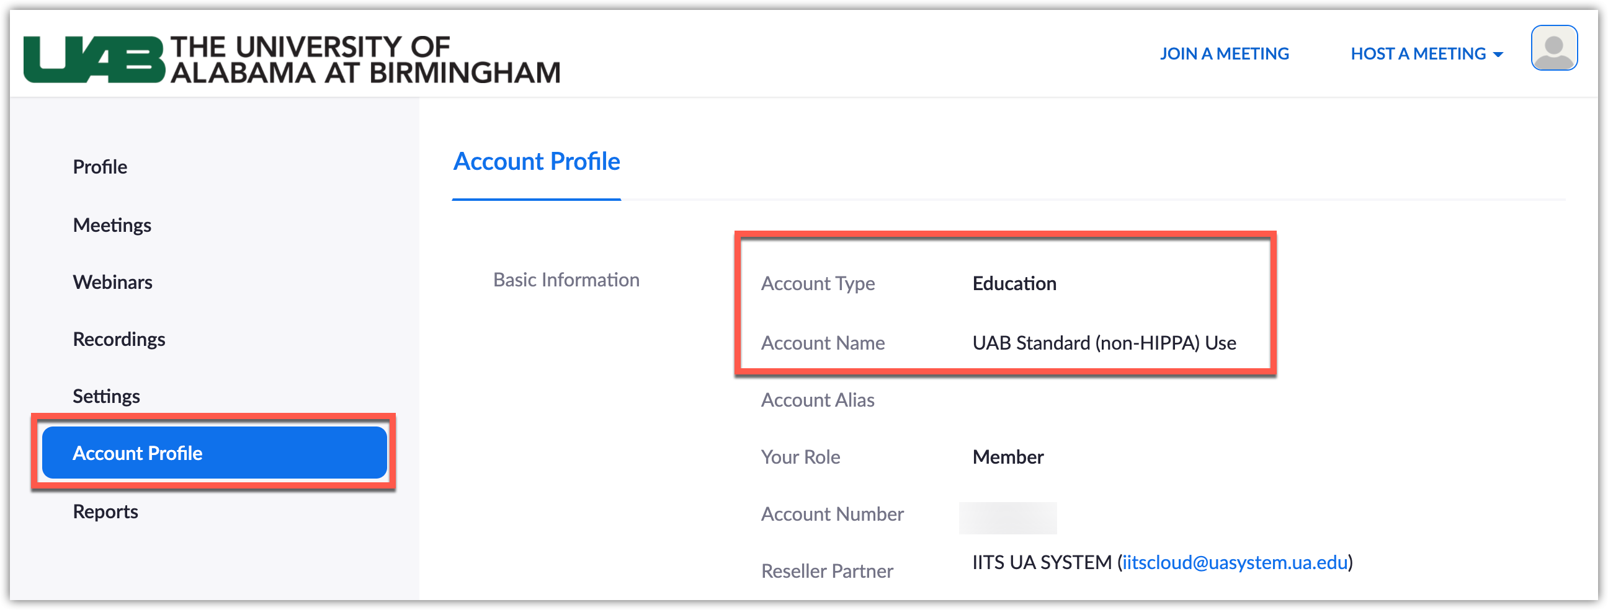
Task: Click the University of Alabama at Birmingham title
Action: coord(365,60)
